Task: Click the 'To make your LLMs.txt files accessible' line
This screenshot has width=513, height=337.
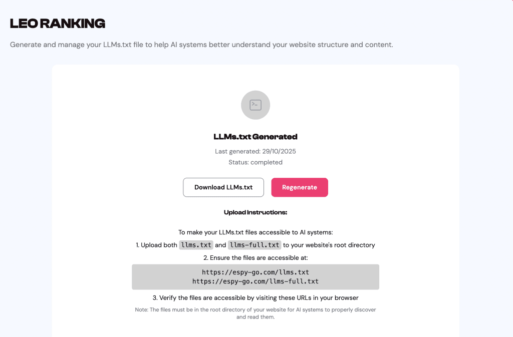Action: click(x=255, y=232)
